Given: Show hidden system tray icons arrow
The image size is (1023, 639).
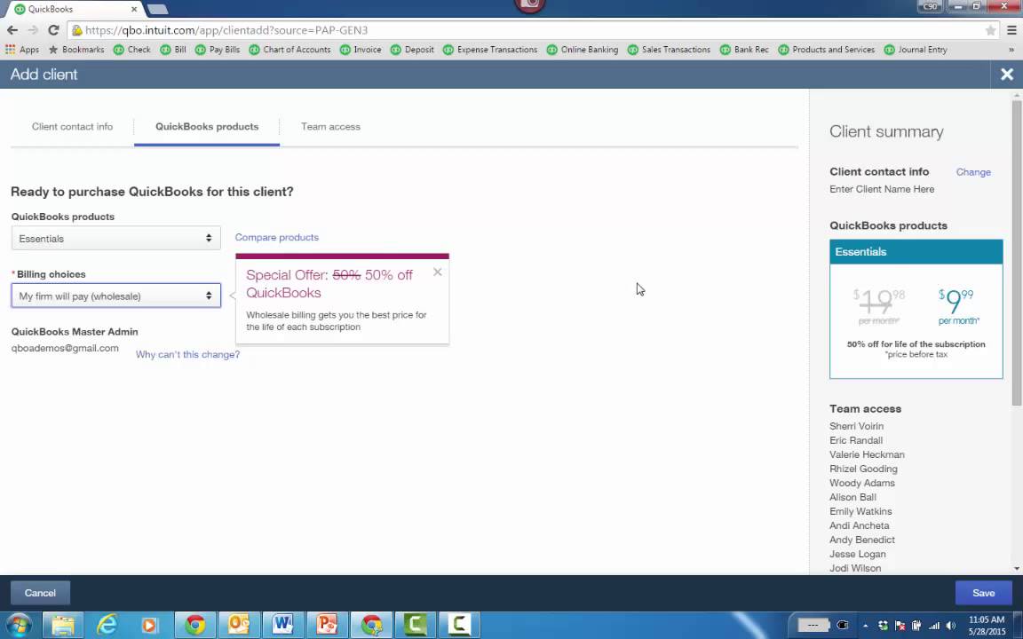Looking at the screenshot, I should click(x=866, y=626).
